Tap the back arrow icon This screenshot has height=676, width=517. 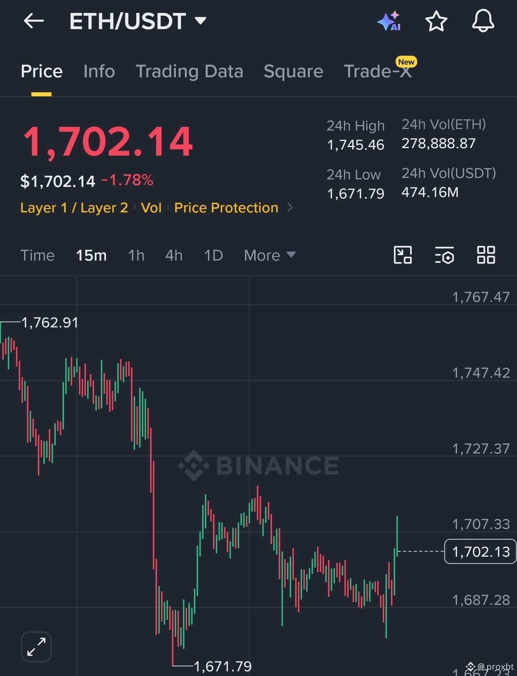34,21
